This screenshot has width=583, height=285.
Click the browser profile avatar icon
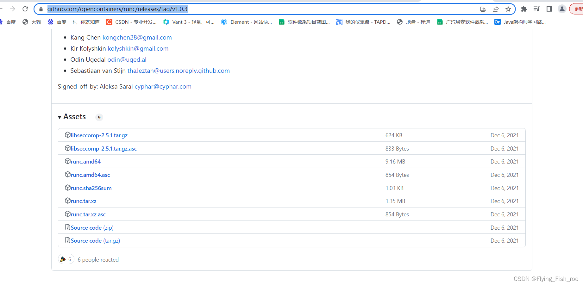coord(562,9)
